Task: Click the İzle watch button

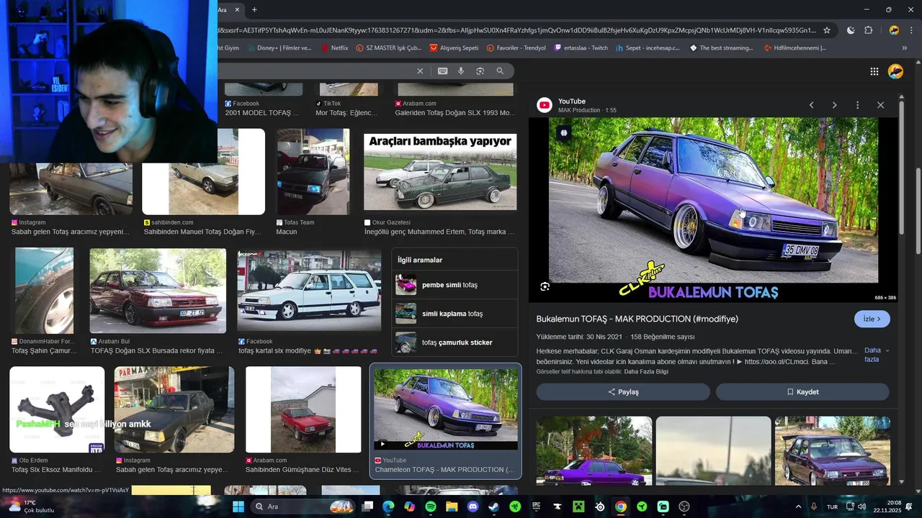Action: point(872,319)
